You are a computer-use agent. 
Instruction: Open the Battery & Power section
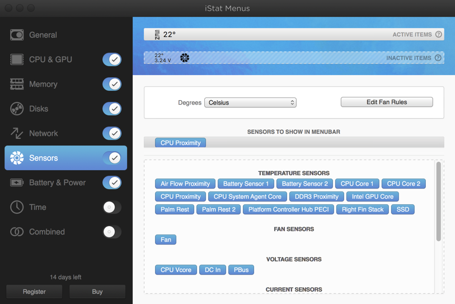(x=65, y=183)
